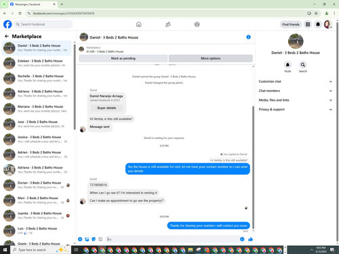Bookmark this page with the star icon
The width and height of the screenshot is (339, 254).
pos(316,14)
